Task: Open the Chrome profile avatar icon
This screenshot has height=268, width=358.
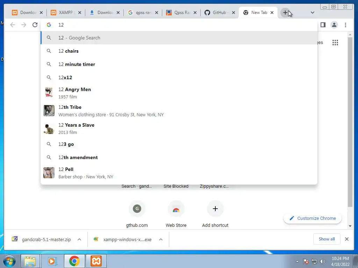Action: 334,25
